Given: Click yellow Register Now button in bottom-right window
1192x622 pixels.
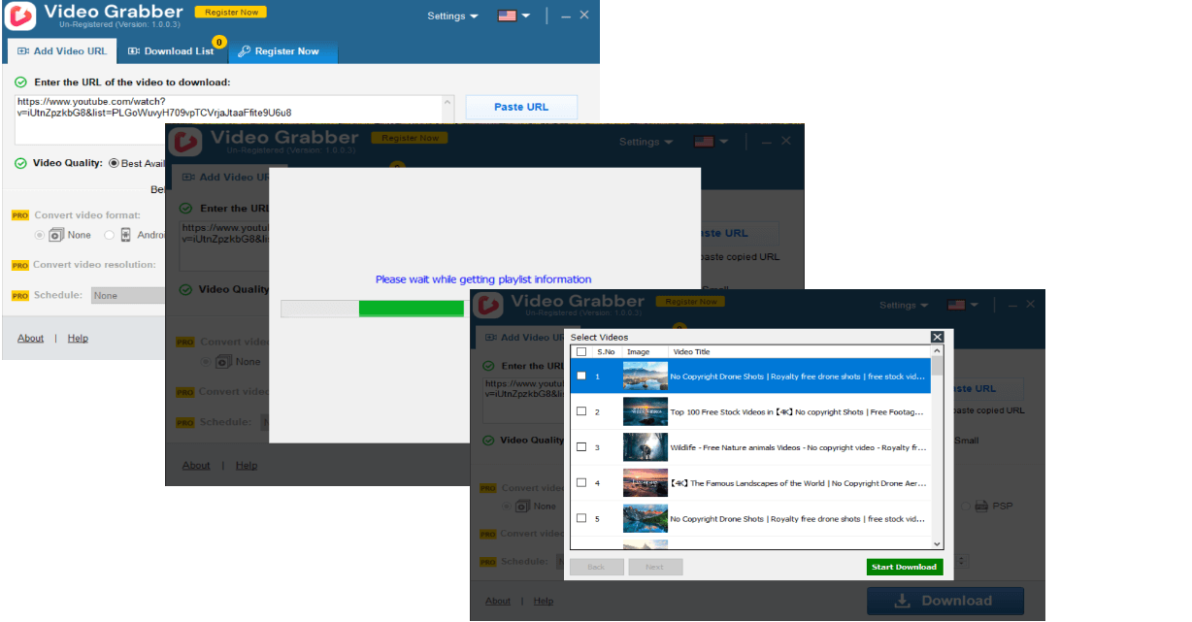Looking at the screenshot, I should point(691,302).
